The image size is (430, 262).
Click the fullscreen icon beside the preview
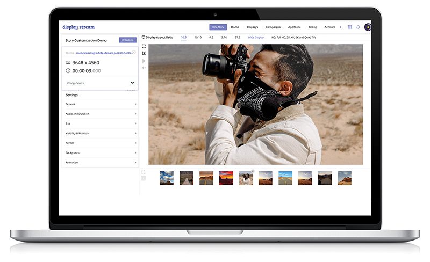(144, 46)
